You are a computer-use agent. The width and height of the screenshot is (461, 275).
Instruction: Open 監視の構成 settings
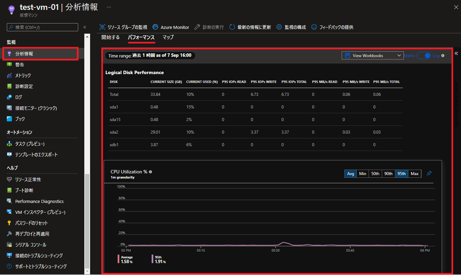291,27
